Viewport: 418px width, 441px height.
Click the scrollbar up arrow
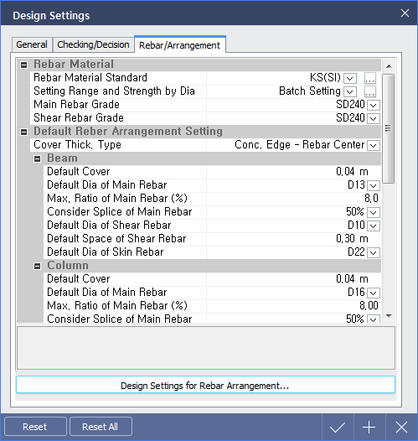(389, 66)
